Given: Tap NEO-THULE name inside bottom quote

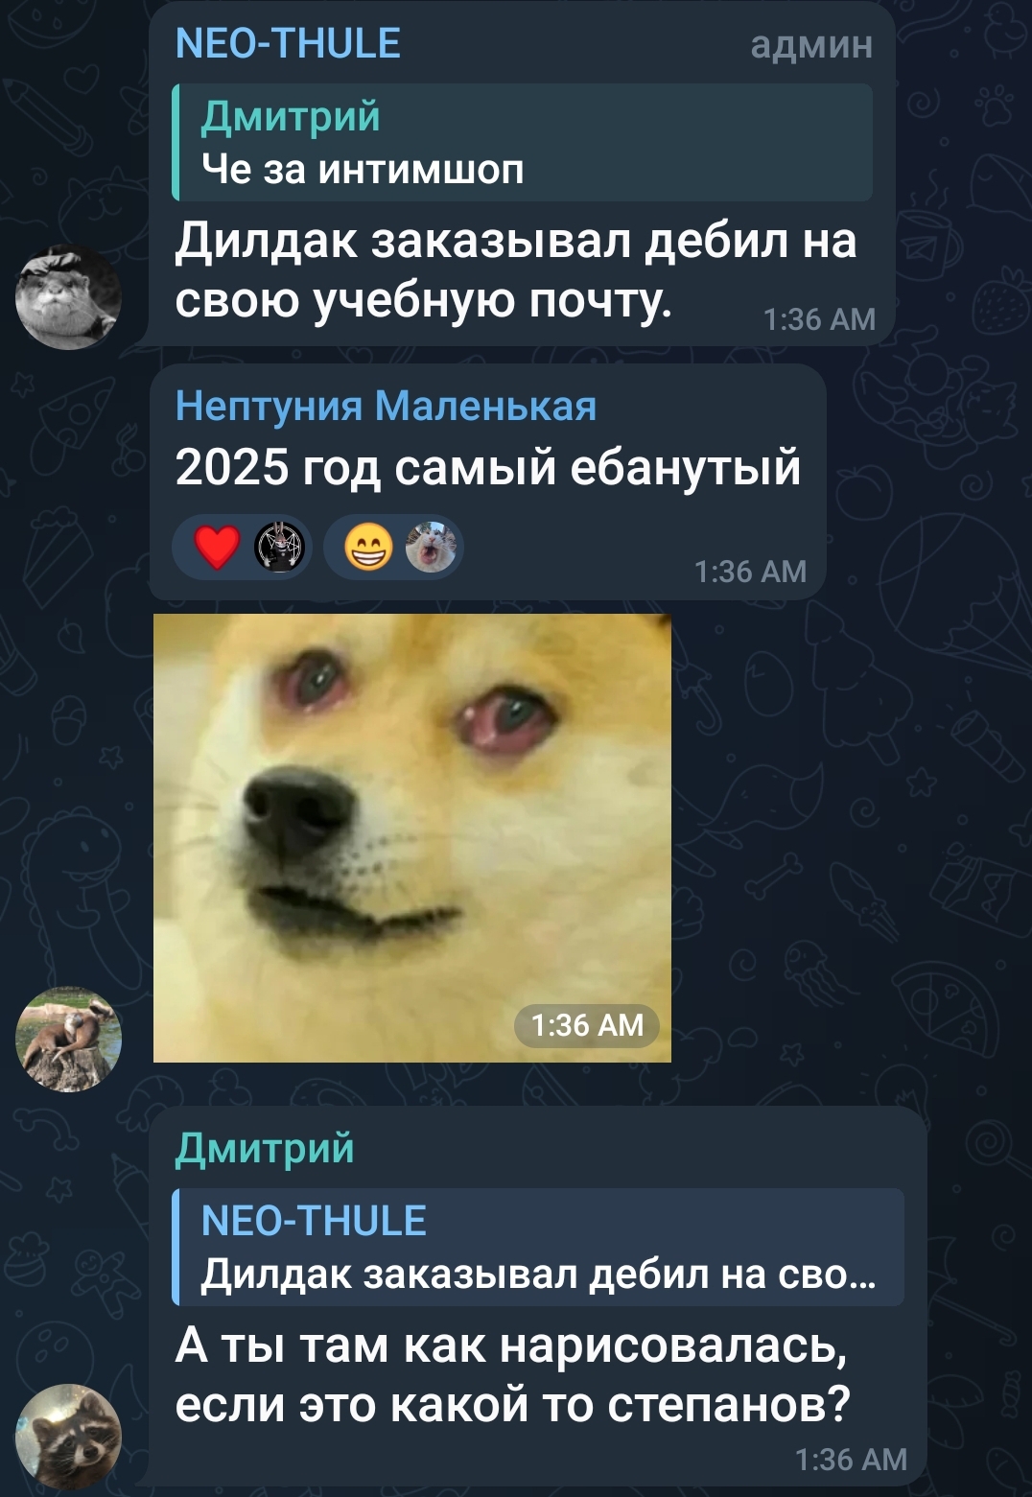Looking at the screenshot, I should pyautogui.click(x=315, y=1221).
